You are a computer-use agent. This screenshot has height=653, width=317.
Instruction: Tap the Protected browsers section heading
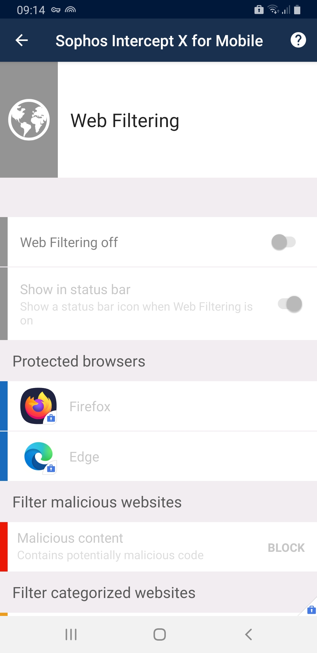pyautogui.click(x=79, y=361)
